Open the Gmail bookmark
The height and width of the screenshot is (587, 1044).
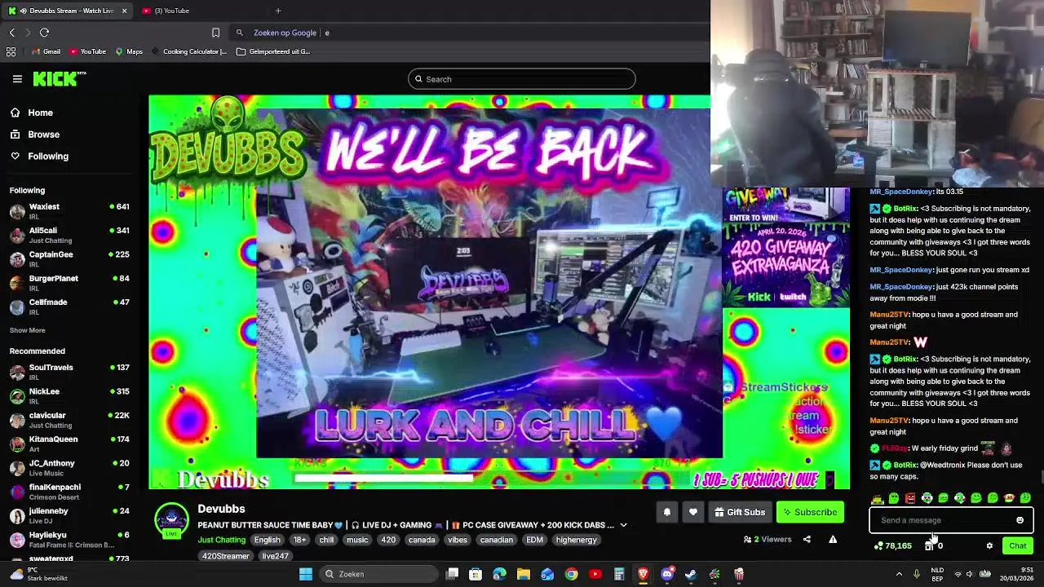coord(46,51)
